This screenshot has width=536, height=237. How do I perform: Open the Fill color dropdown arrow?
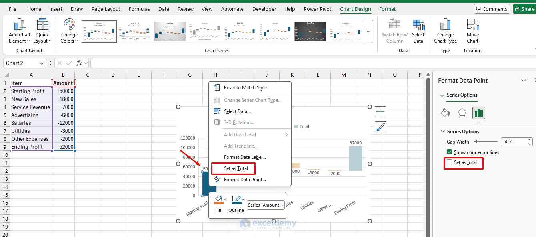click(x=226, y=199)
